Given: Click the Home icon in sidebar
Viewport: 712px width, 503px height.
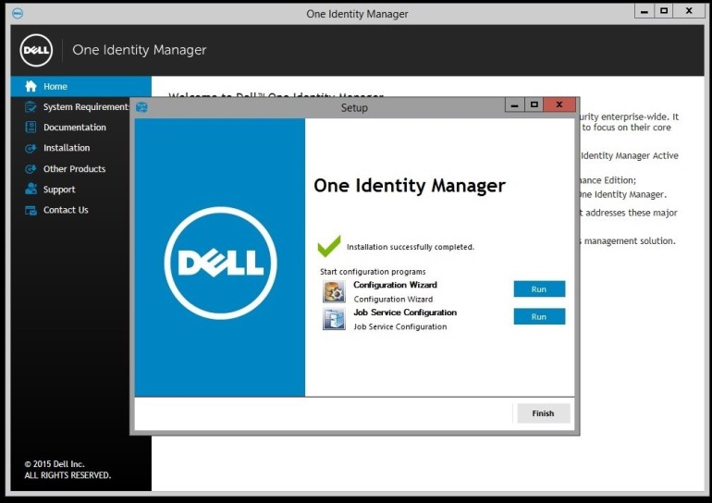Looking at the screenshot, I should (x=31, y=86).
